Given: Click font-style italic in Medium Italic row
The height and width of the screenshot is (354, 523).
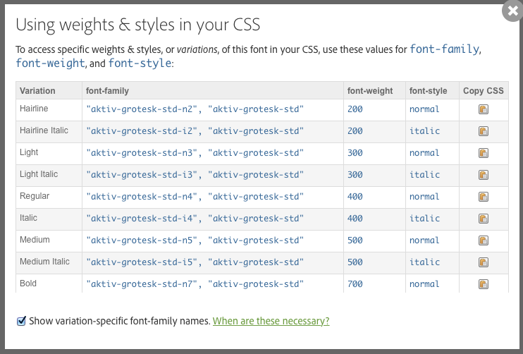Looking at the screenshot, I should 424,262.
